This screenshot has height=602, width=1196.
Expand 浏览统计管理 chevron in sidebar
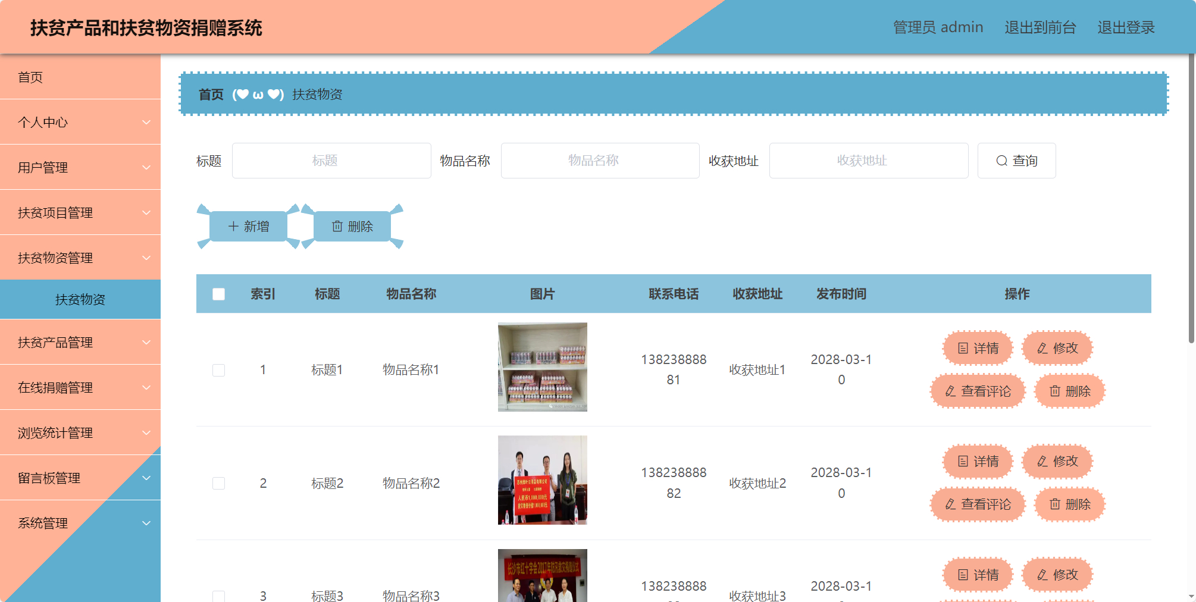click(x=146, y=432)
